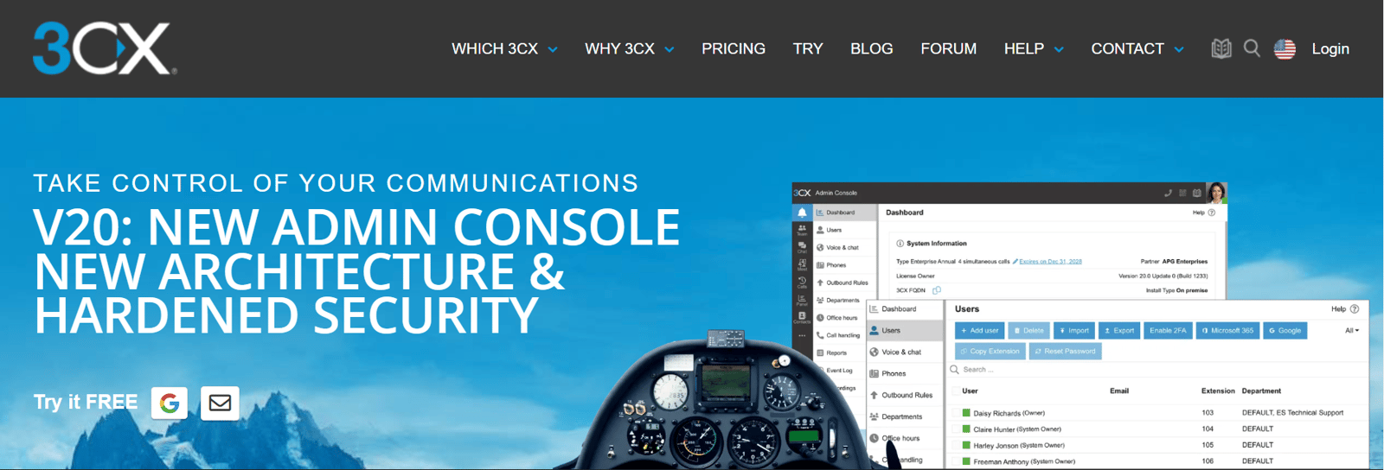Viewport: 1384px width, 470px height.
Task: Click the Expires on Dec 31, 2028 link
Action: [x=1050, y=261]
